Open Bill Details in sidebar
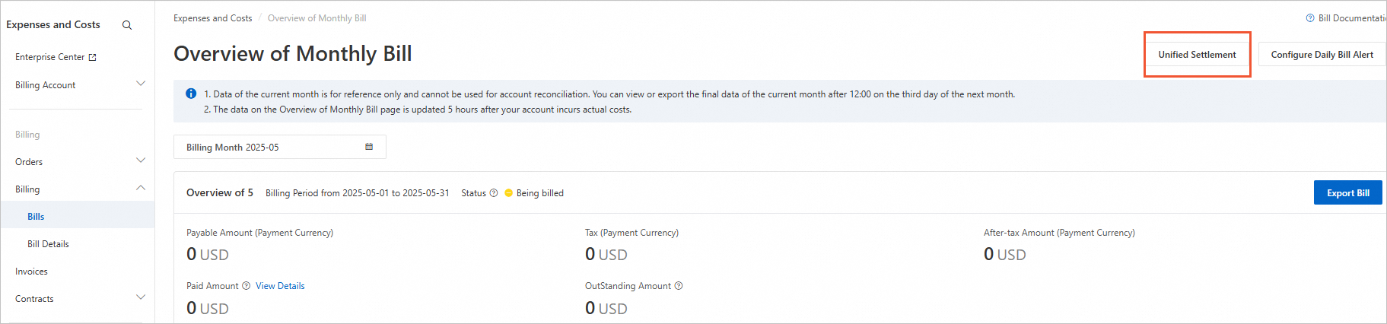This screenshot has height=324, width=1387. tap(48, 244)
